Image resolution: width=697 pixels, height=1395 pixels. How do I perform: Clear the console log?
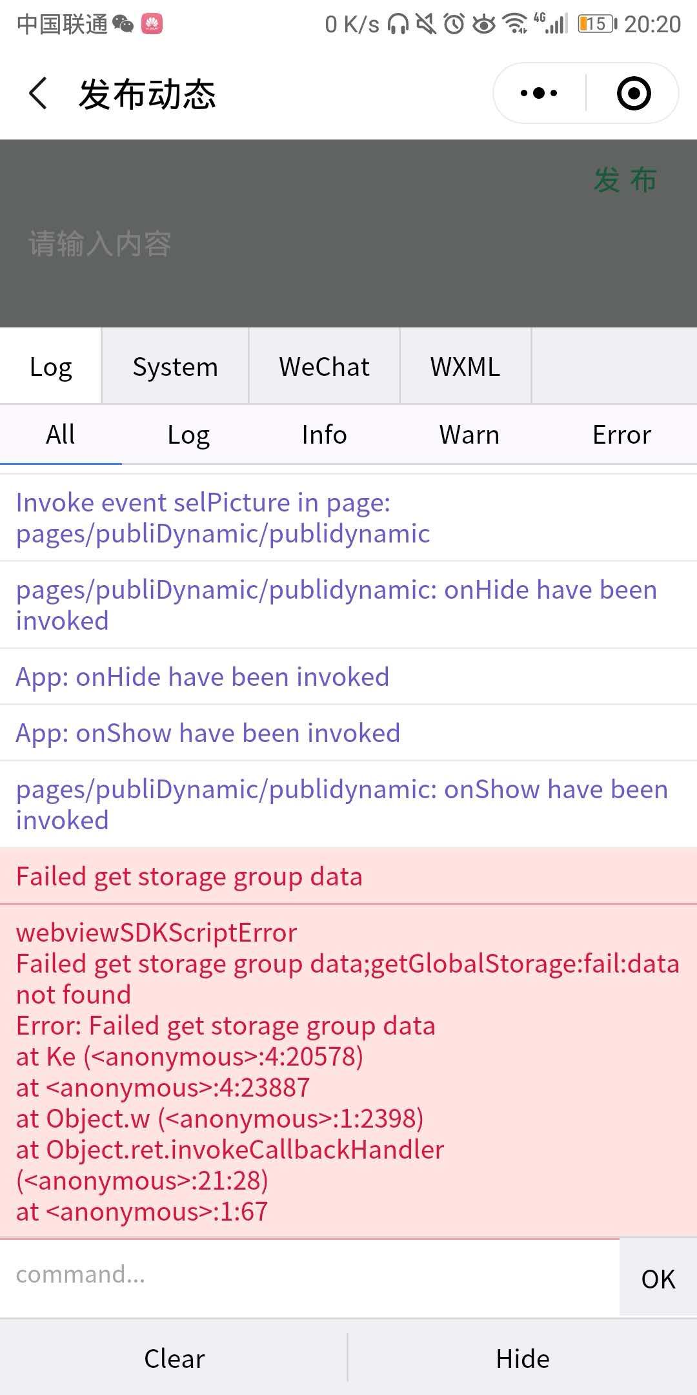tap(174, 1358)
